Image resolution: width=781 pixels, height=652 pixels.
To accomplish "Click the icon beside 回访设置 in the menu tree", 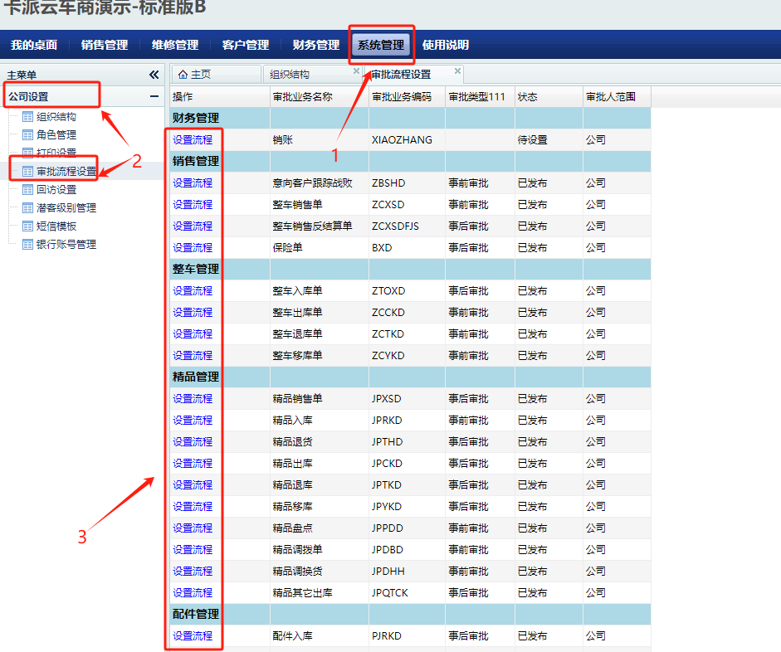I will coord(27,190).
